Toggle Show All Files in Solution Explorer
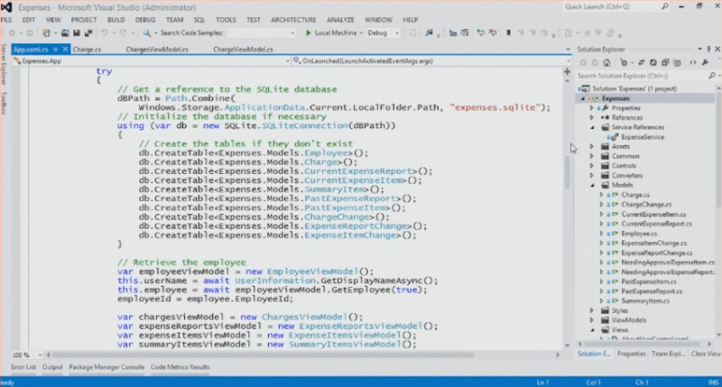 677,62
